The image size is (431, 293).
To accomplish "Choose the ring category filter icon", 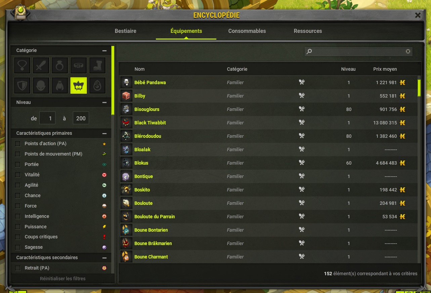I will [x=60, y=65].
